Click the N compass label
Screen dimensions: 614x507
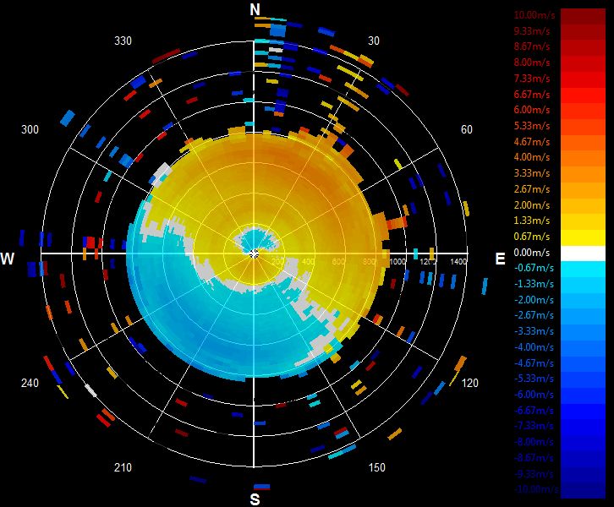coord(255,9)
